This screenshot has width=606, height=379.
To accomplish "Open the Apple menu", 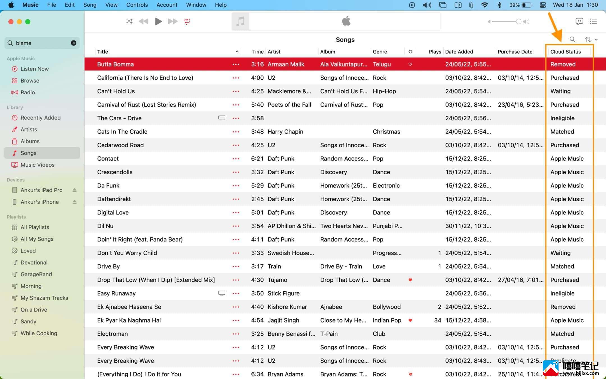I will point(11,5).
